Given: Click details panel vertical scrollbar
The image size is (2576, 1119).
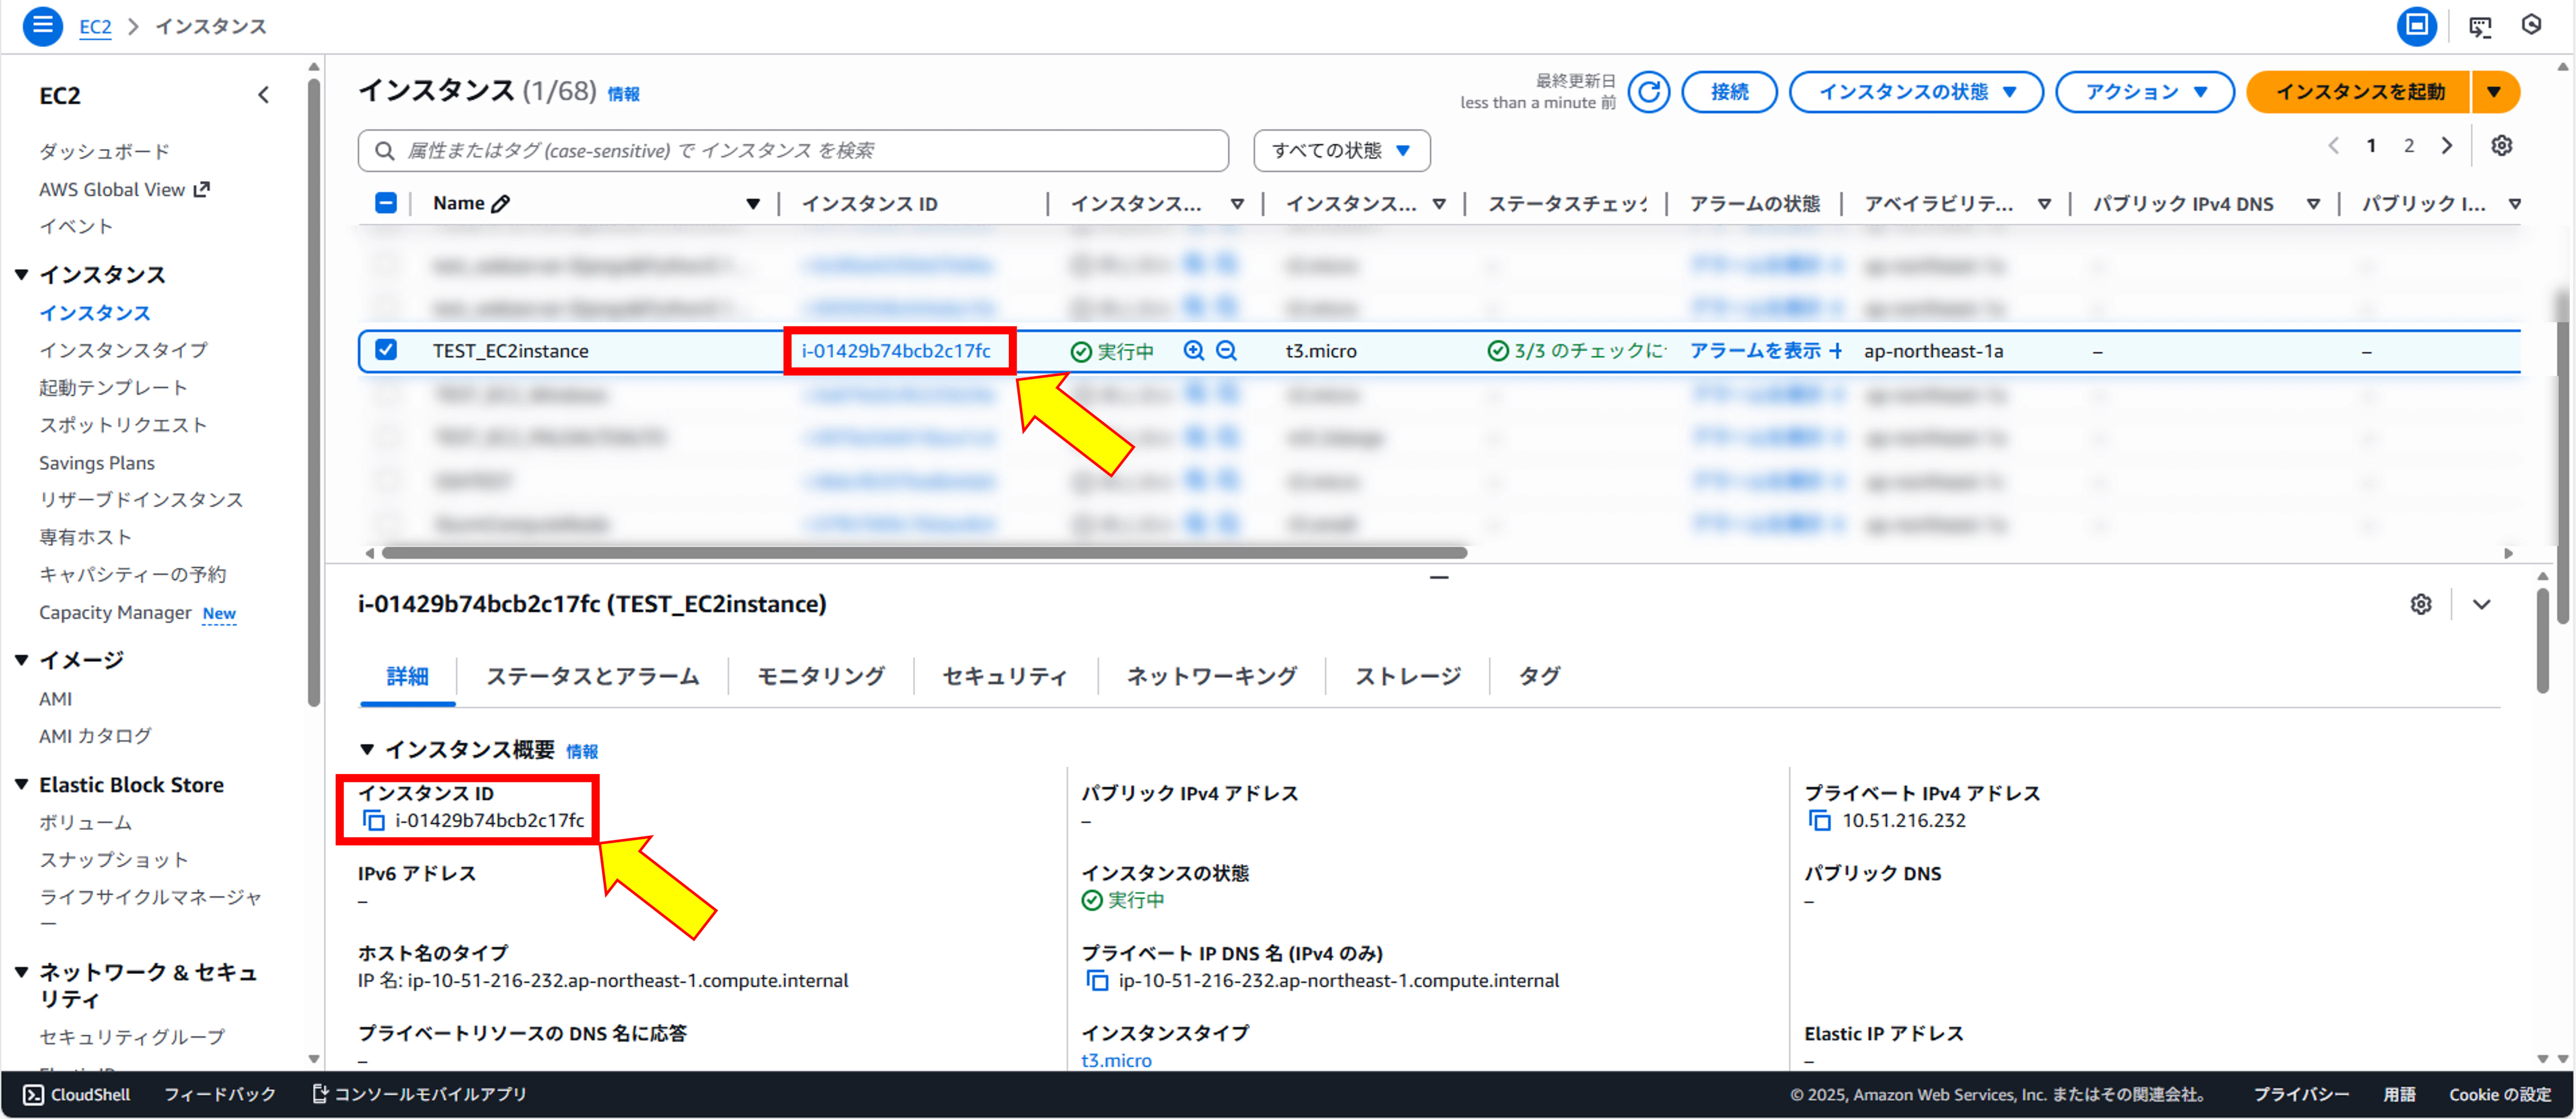Looking at the screenshot, I should pos(2543,640).
